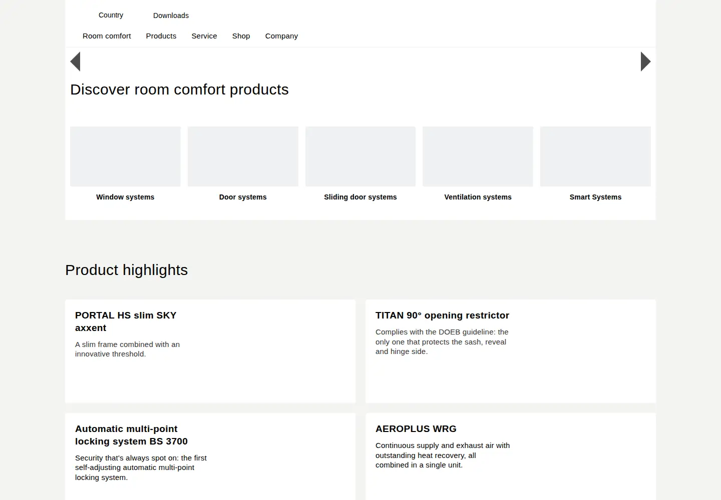This screenshot has height=500, width=721.
Task: Click the Door systems label
Action: [243, 197]
